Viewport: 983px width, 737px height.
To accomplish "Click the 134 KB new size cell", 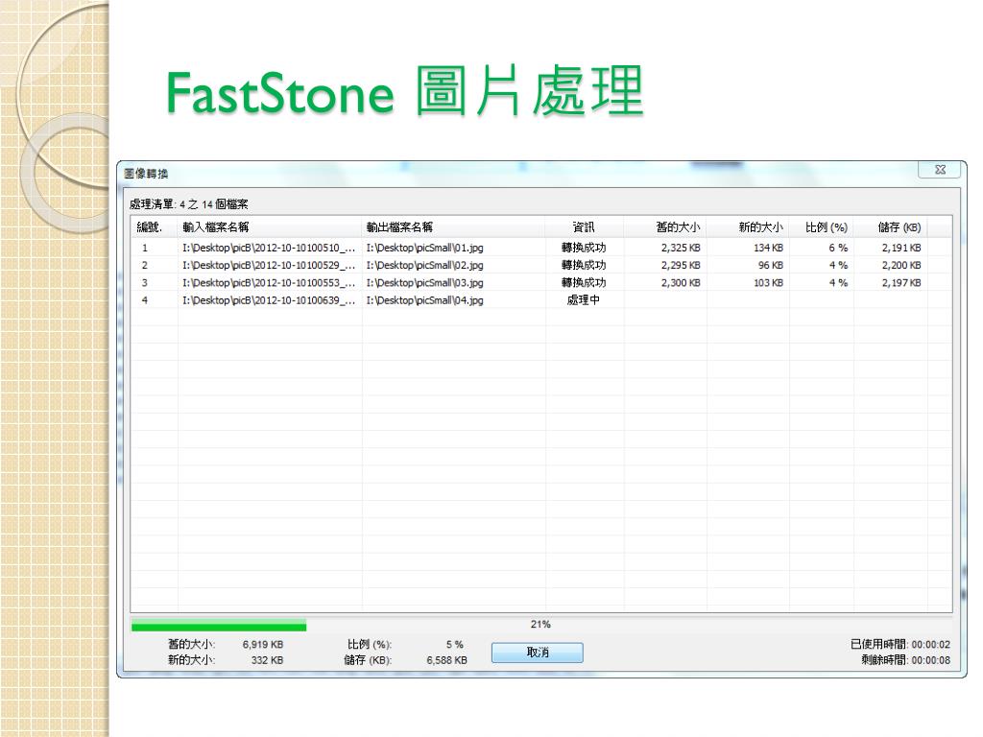I will click(768, 248).
